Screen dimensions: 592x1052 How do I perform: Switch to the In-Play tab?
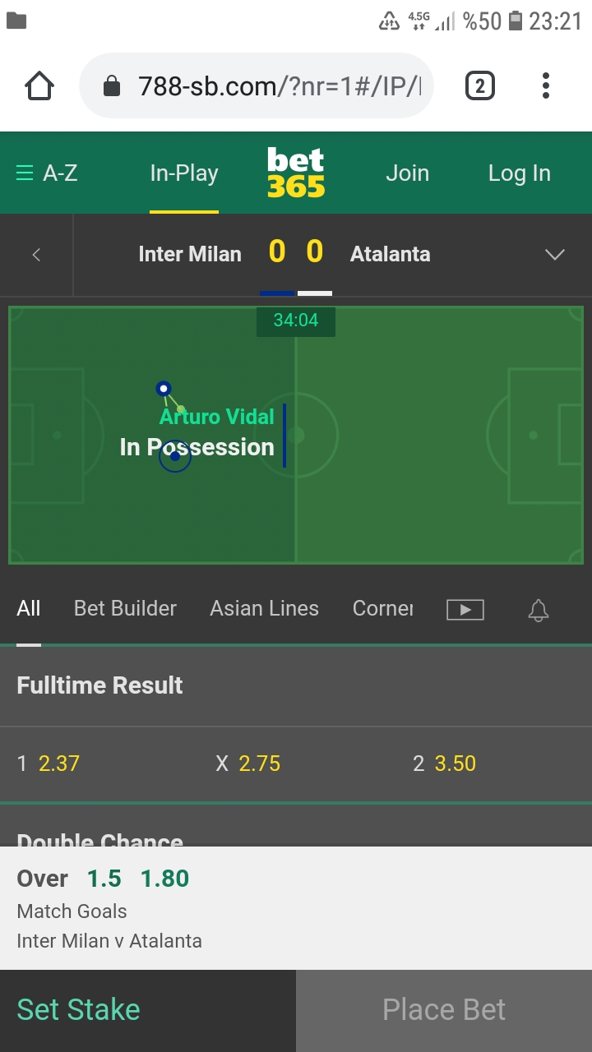point(184,173)
